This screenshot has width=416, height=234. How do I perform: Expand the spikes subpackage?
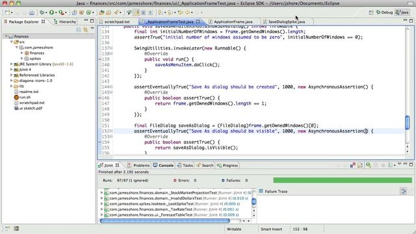pos(22,58)
